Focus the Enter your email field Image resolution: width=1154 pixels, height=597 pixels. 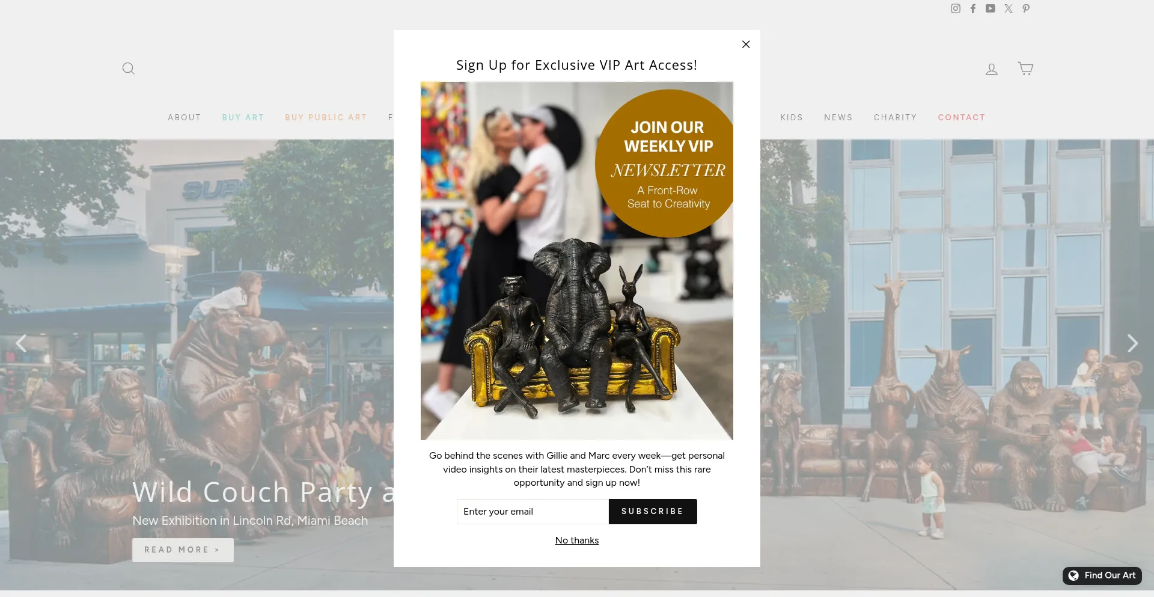(x=533, y=512)
